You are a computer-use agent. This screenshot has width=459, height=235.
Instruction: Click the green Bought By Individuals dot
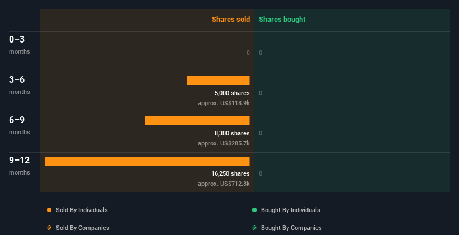coord(254,210)
